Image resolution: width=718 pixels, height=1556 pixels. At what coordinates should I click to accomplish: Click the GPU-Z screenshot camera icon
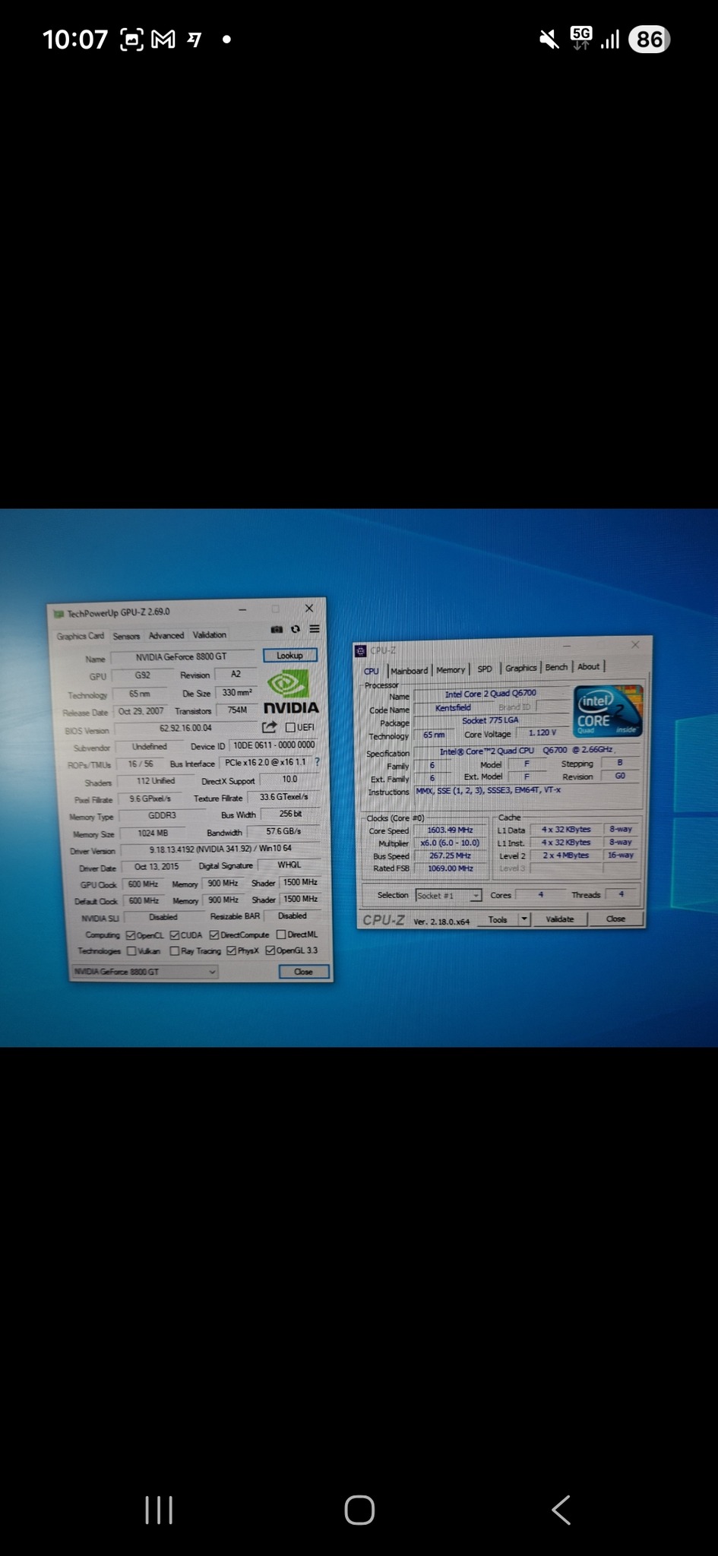(x=277, y=629)
